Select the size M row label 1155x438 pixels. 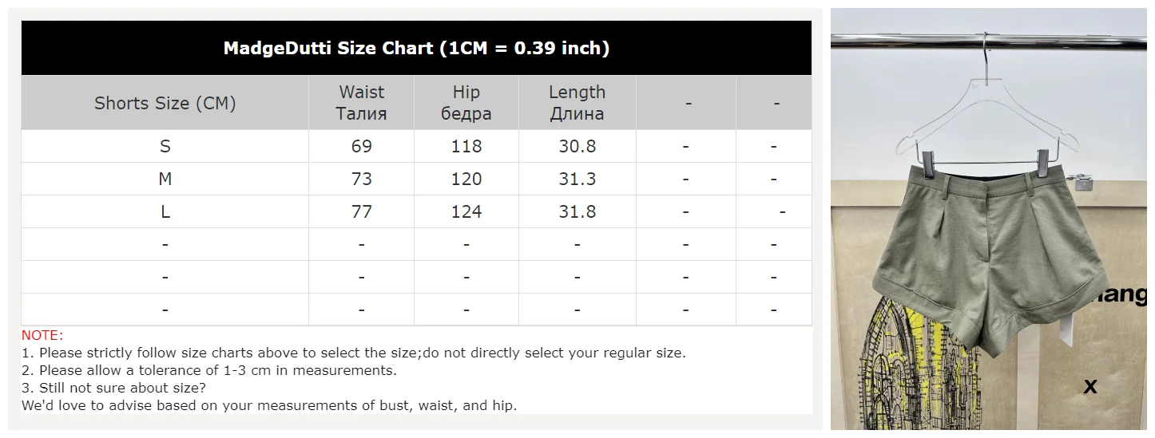(165, 179)
